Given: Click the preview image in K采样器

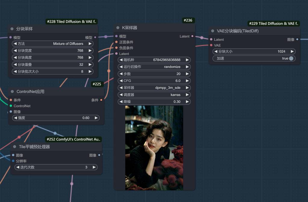Looking at the screenshot, I should 154,148.
